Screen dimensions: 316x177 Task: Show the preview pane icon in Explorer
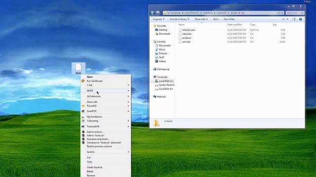point(294,19)
